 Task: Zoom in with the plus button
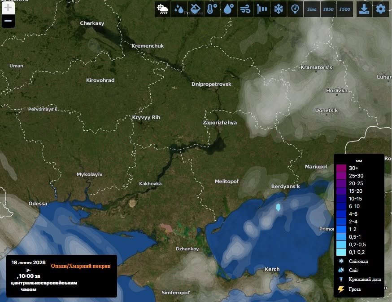pos(8,8)
